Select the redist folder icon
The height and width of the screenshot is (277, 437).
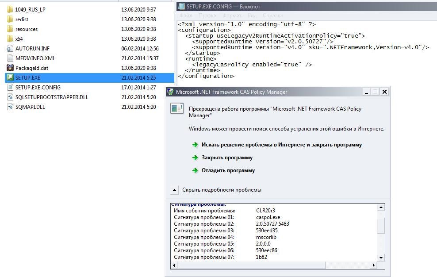(10, 19)
